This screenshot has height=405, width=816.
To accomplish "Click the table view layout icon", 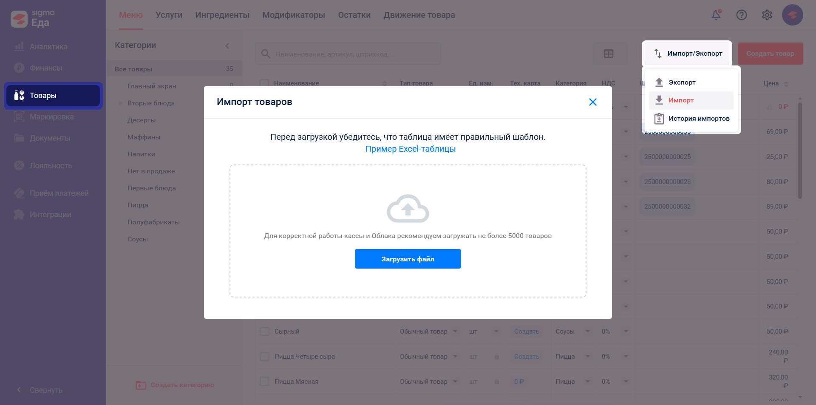I will [x=609, y=54].
